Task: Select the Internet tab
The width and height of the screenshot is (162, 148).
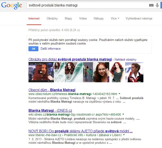Action: click(34, 18)
